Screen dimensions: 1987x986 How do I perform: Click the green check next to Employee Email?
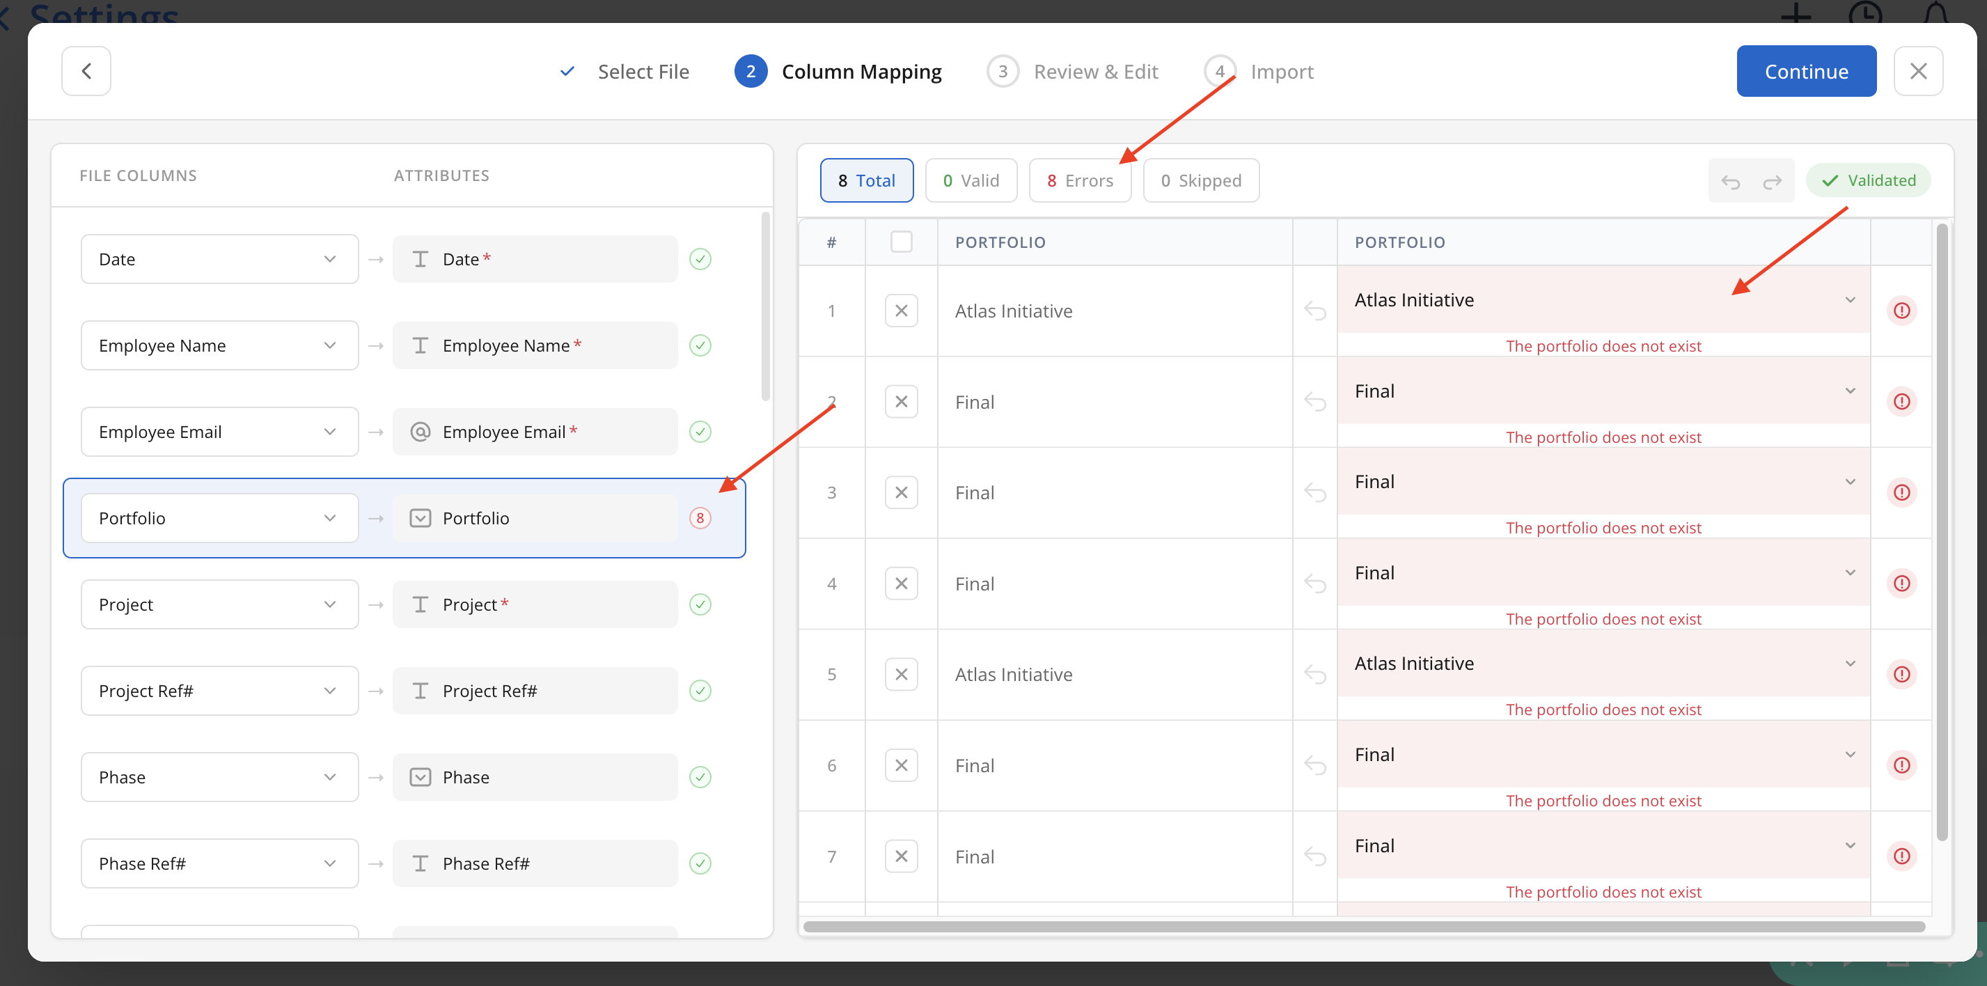pos(700,432)
